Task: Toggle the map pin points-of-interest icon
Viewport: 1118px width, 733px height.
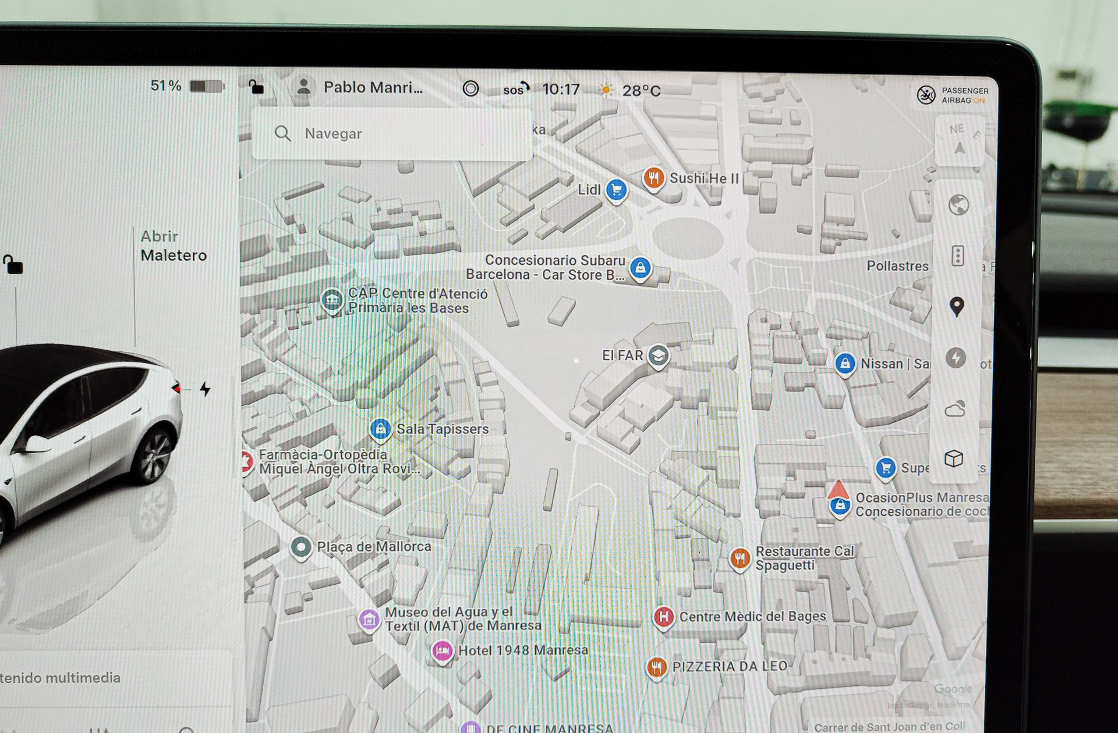Action: [957, 307]
